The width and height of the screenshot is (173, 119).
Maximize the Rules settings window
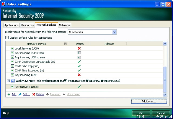(x=163, y=4)
